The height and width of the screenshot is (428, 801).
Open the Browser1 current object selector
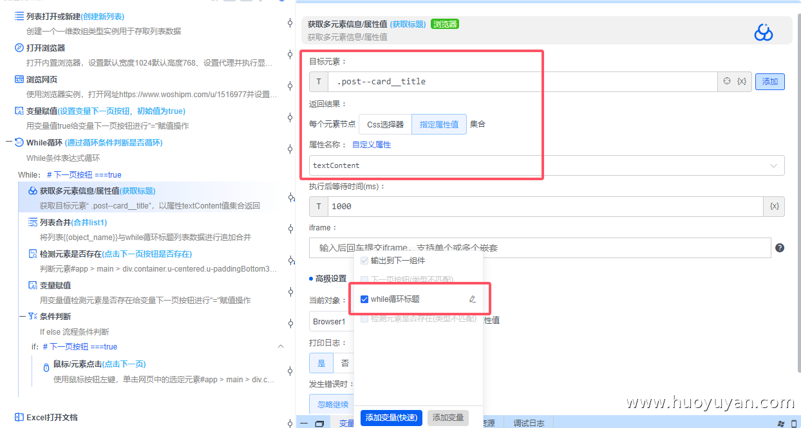[x=331, y=321]
